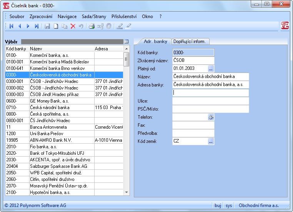Click the Save (floppy disk) icon
Viewport: 293px width, 212px height.
point(47,26)
